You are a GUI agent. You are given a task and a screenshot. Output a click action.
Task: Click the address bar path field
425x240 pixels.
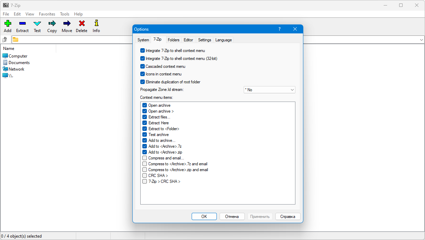pyautogui.click(x=219, y=40)
